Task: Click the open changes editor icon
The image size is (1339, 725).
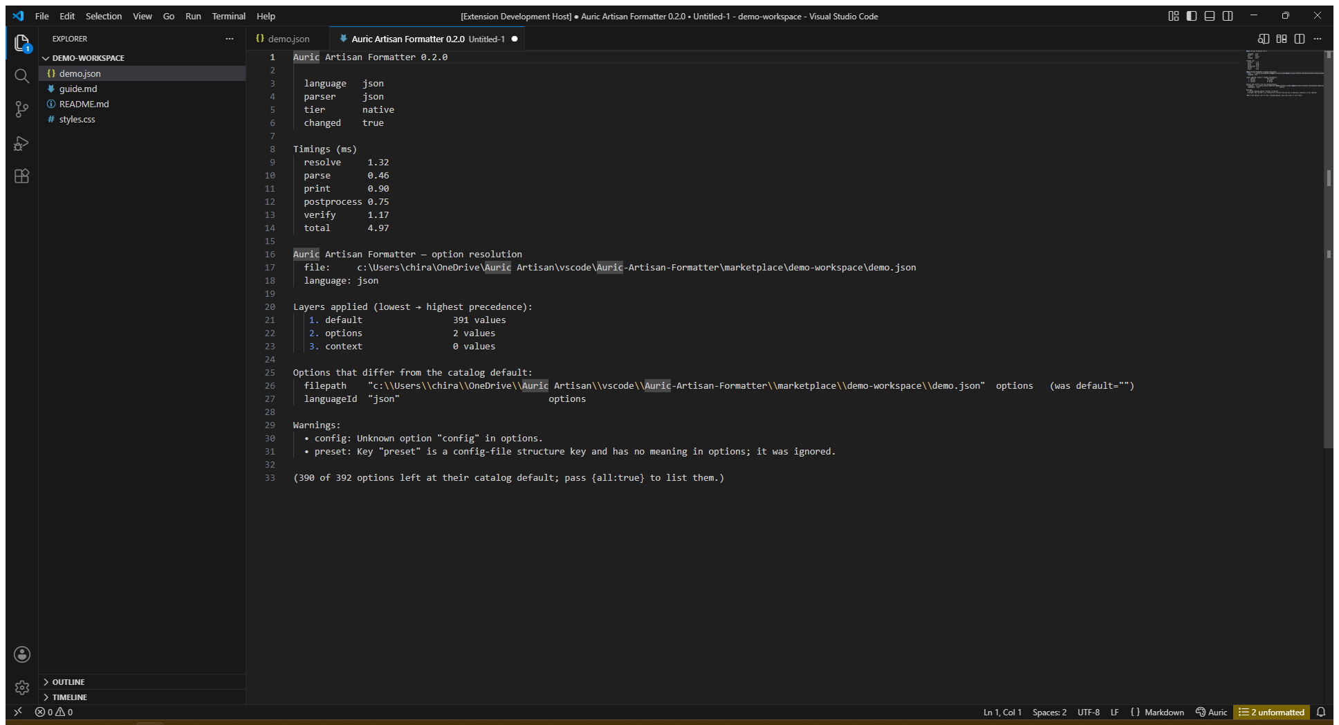Action: [x=1282, y=39]
